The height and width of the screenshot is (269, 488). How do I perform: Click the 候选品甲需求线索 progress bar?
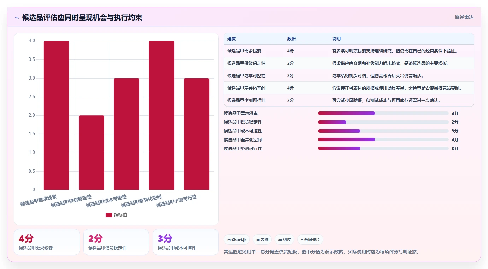click(x=383, y=113)
